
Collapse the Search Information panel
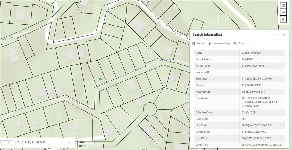click(x=273, y=35)
